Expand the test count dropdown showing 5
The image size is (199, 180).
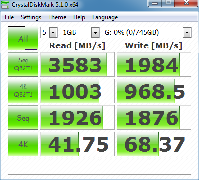[53, 32]
